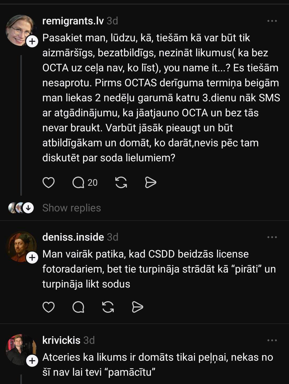Open more options for krivickis post
Image resolution: width=289 pixels, height=384 pixels.
click(272, 340)
